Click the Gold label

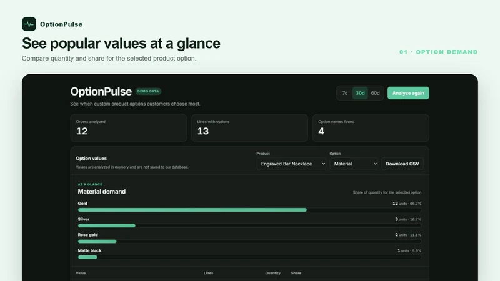(x=82, y=204)
